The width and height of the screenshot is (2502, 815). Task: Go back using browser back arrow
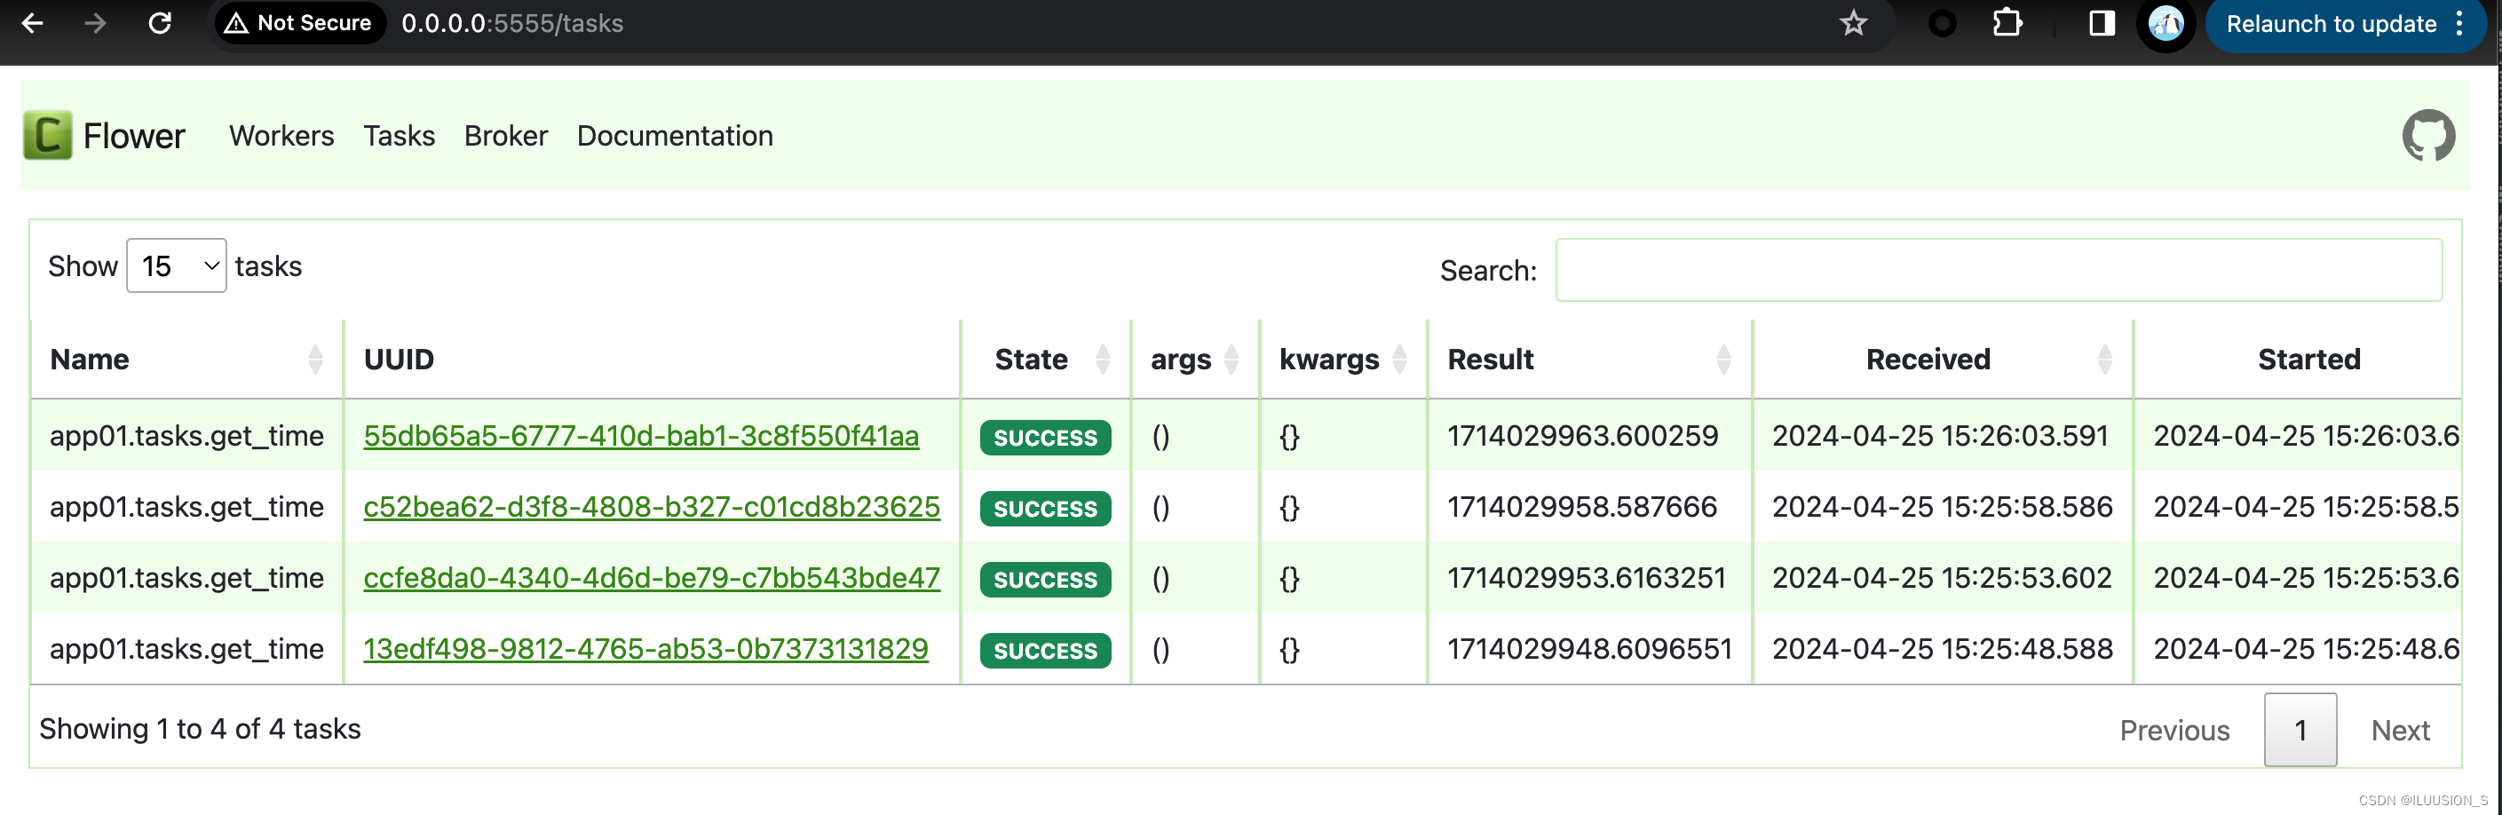(x=32, y=23)
